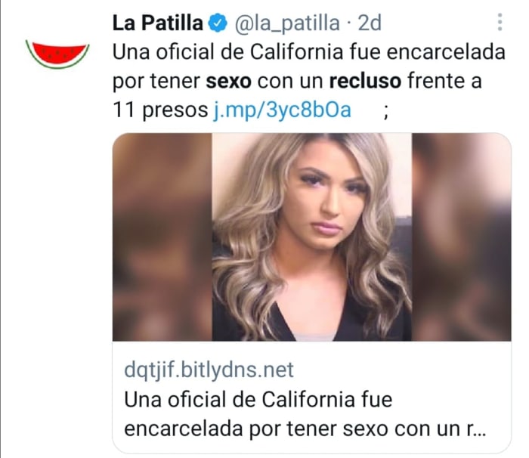Click the blurred left side of card image

point(162,237)
